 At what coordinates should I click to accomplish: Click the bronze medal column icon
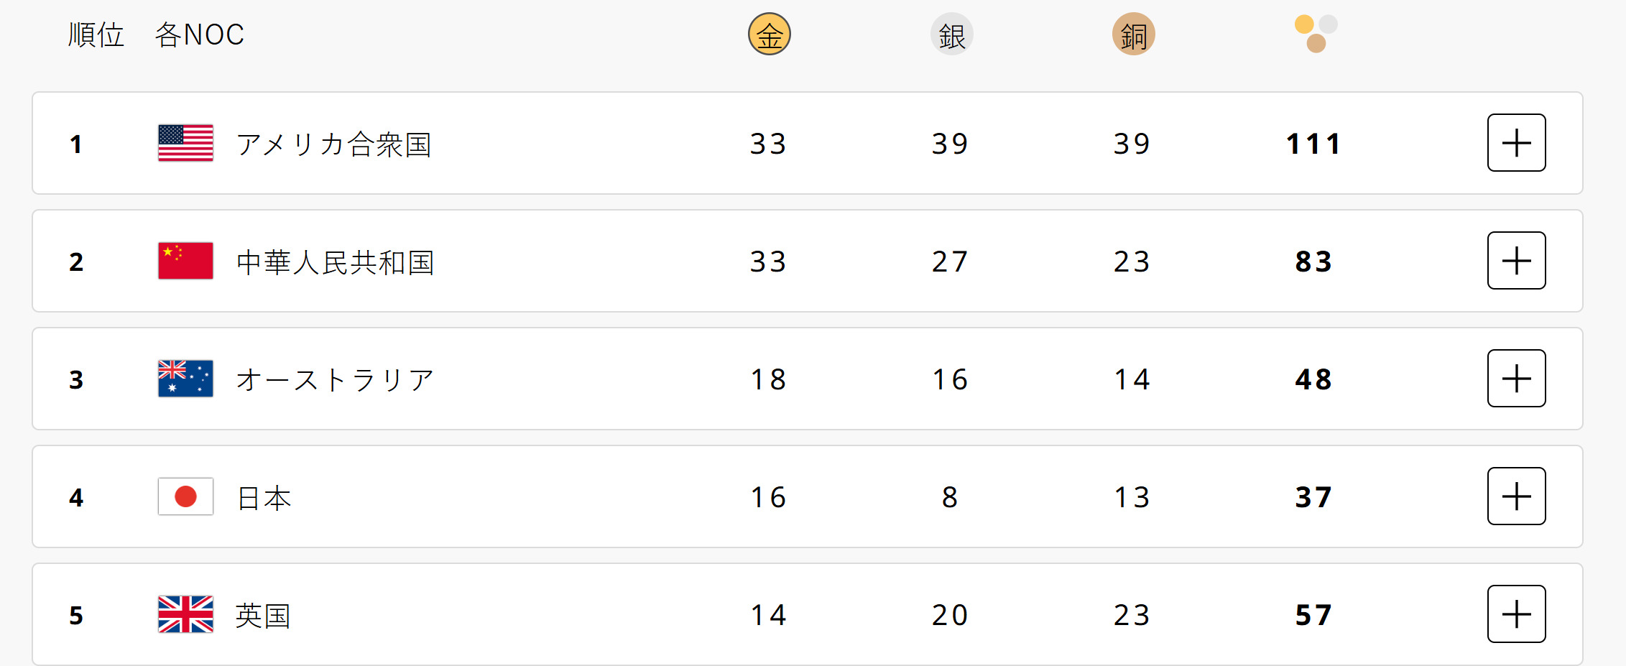pyautogui.click(x=1133, y=34)
